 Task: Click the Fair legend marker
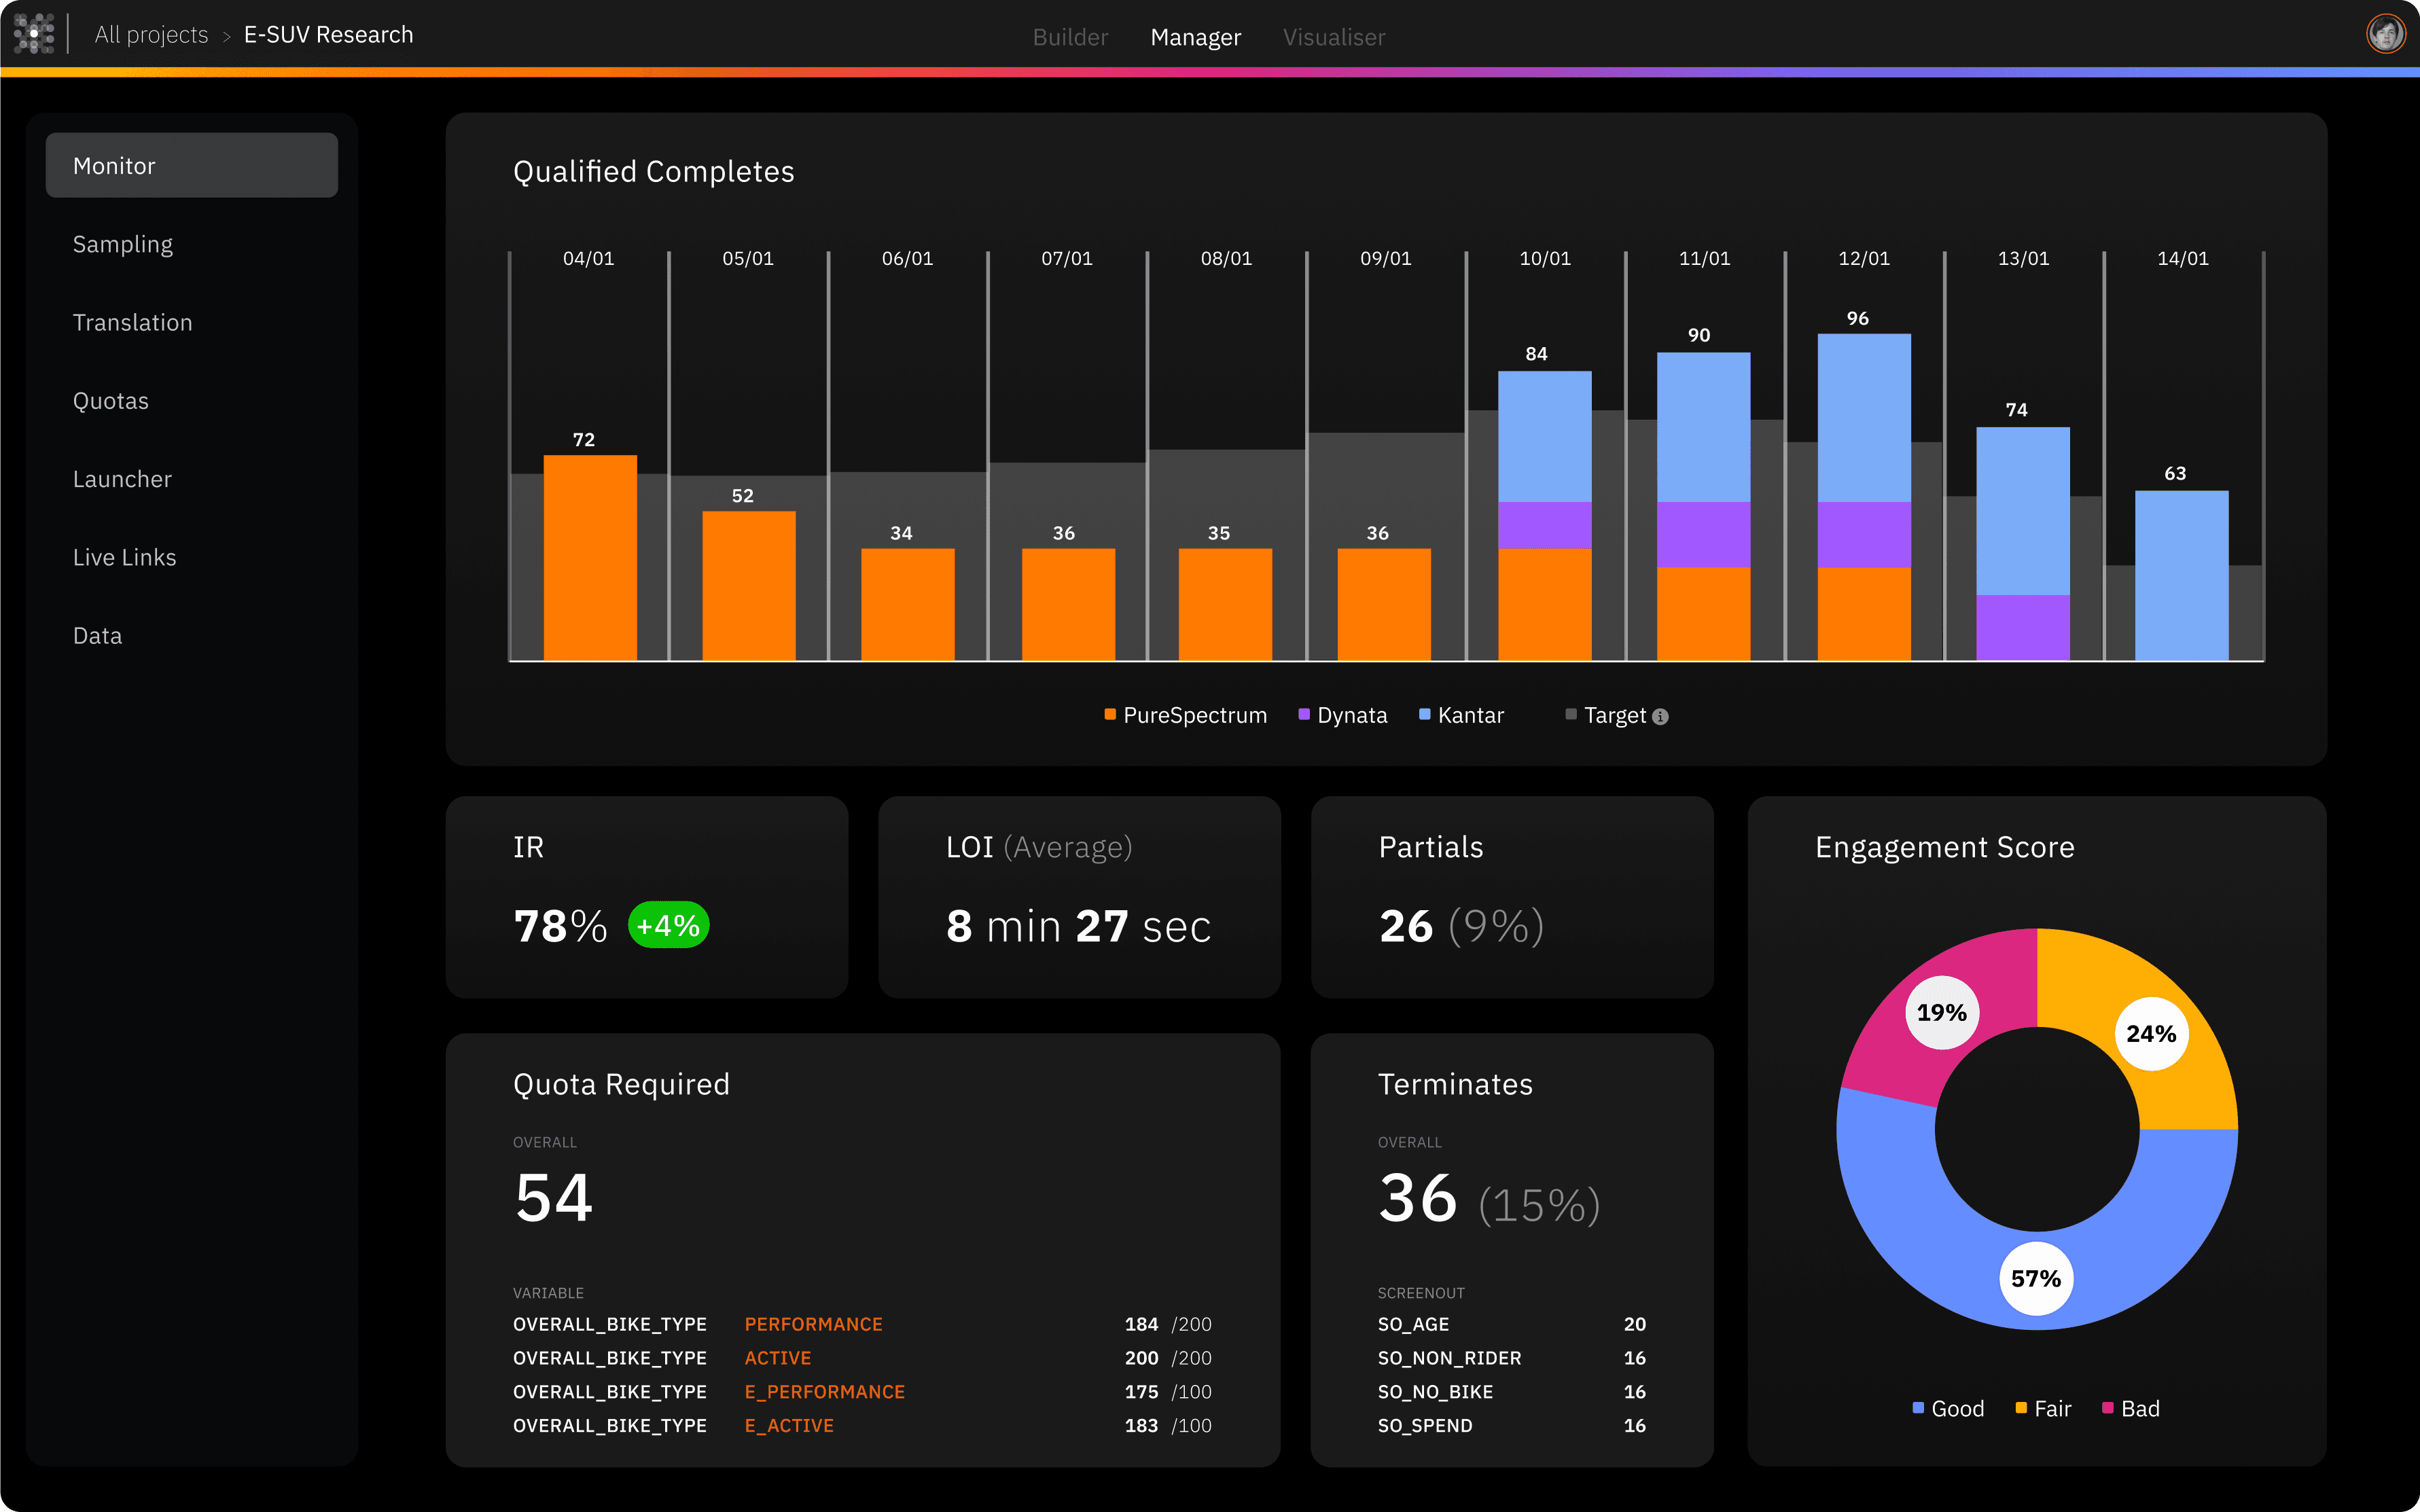pos(2021,1408)
